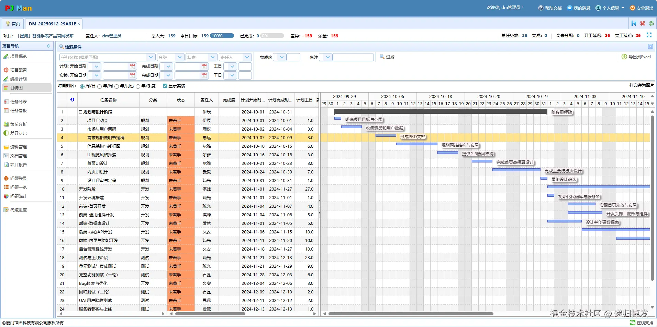Click the 导出到Excel button

[636, 57]
